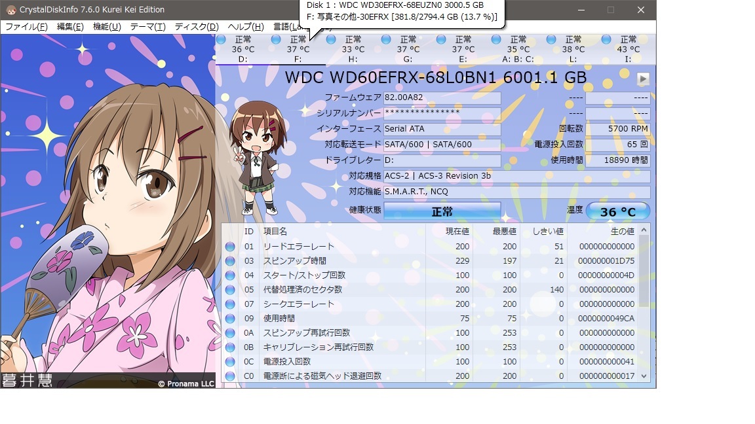Click the interface field Serial ATA
Viewport: 755px width, 424px height.
pos(442,129)
